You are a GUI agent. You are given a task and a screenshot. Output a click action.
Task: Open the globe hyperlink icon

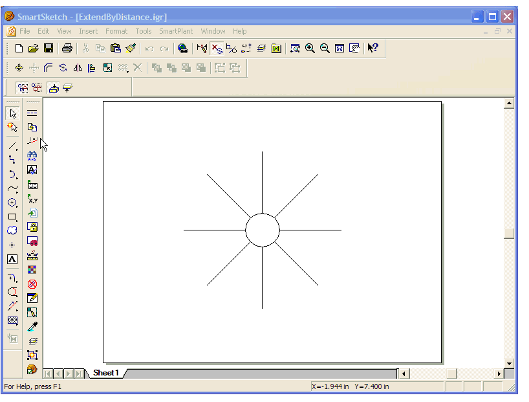(x=183, y=49)
